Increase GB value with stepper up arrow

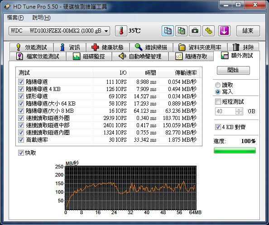[x=239, y=110]
